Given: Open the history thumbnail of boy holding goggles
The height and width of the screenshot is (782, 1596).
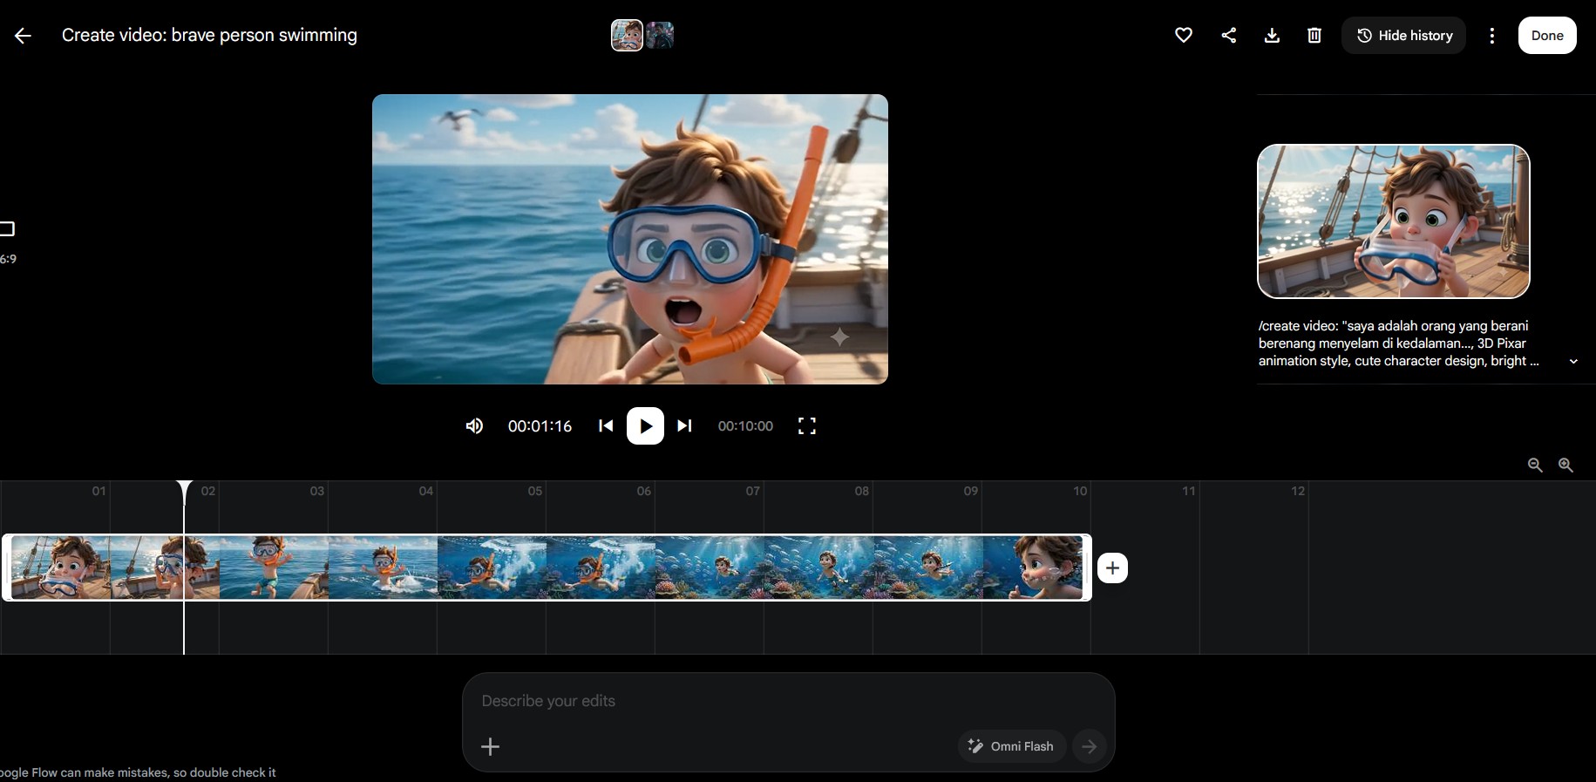Looking at the screenshot, I should pyautogui.click(x=1393, y=221).
